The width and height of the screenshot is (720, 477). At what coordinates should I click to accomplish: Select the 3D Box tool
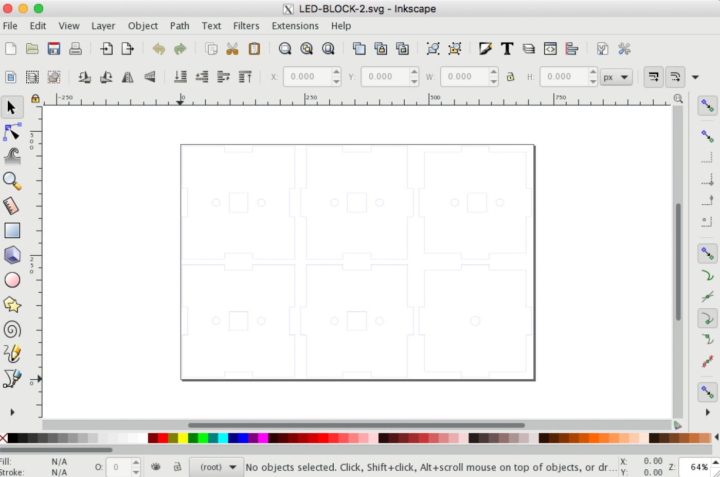coord(12,255)
